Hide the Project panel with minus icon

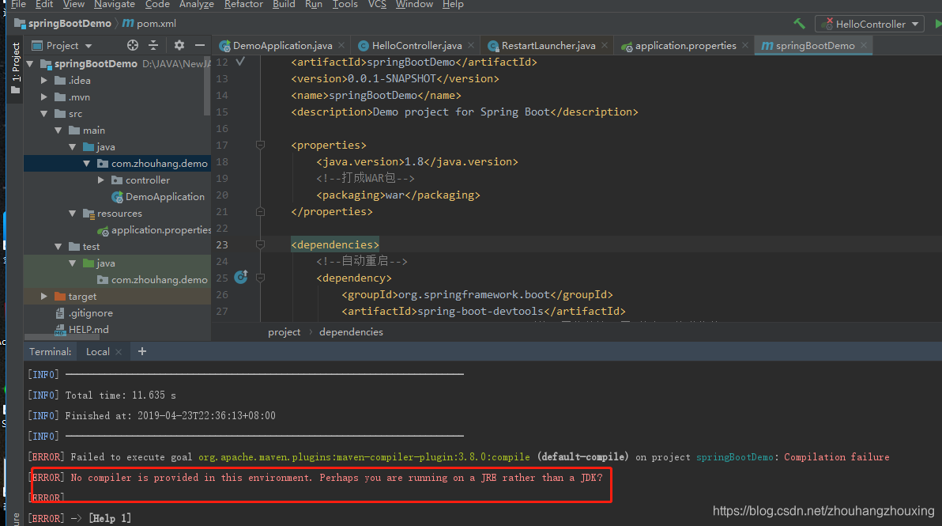coord(200,45)
